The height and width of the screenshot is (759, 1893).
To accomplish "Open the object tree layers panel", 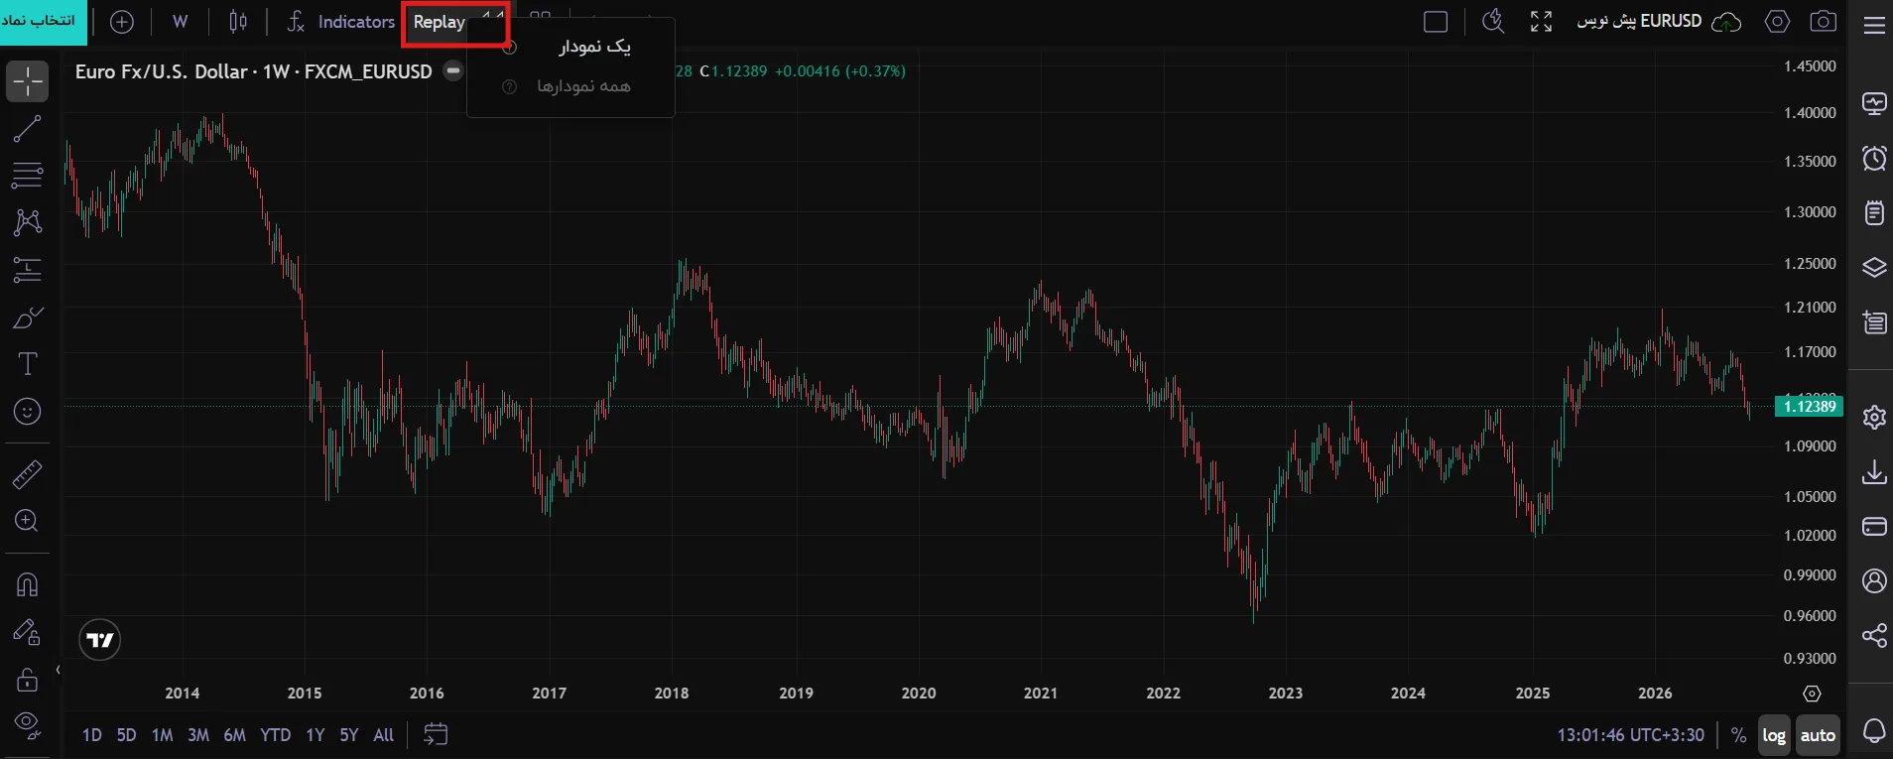I will point(1874,268).
